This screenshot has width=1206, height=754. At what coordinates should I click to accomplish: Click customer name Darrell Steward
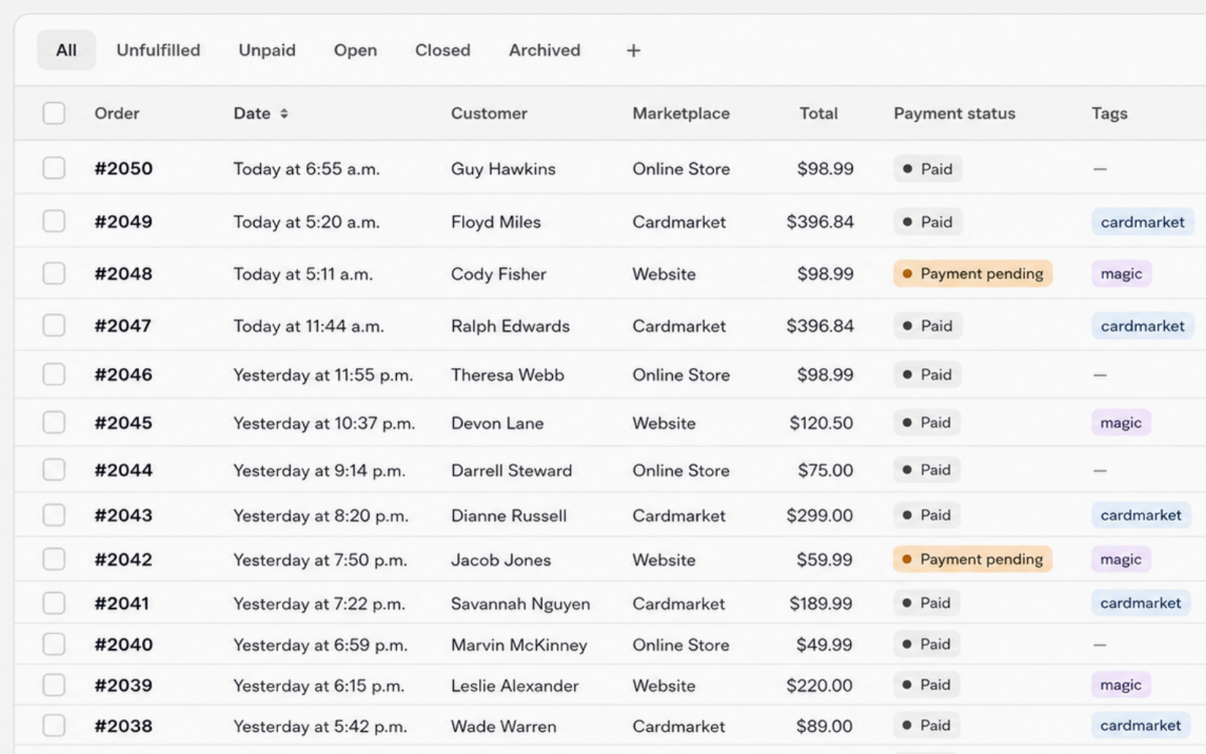[511, 470]
